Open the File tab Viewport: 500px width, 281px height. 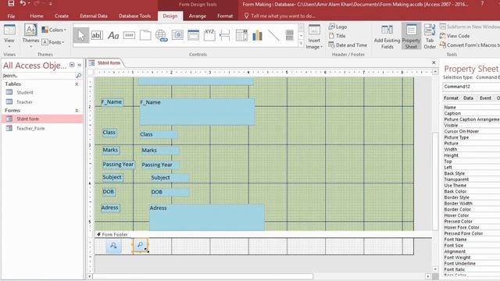point(11,16)
